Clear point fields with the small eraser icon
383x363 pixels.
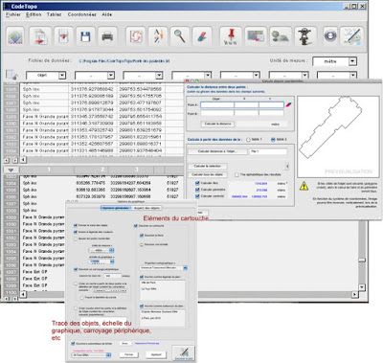point(288,104)
